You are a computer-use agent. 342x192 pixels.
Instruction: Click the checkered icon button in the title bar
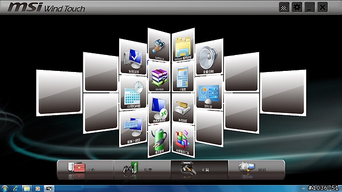coord(284,7)
